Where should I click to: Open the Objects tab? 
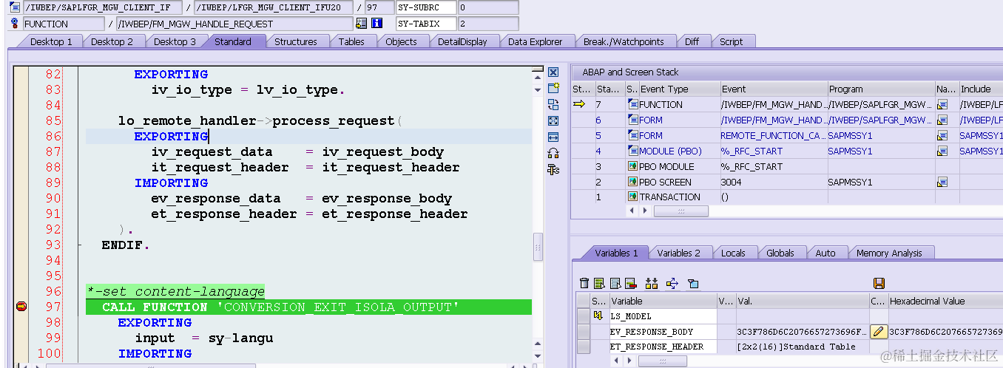coord(401,41)
